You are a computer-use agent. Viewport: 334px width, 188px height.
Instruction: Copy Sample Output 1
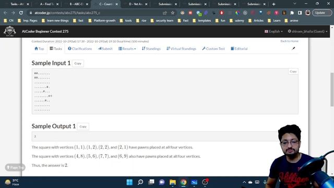tap(83, 126)
